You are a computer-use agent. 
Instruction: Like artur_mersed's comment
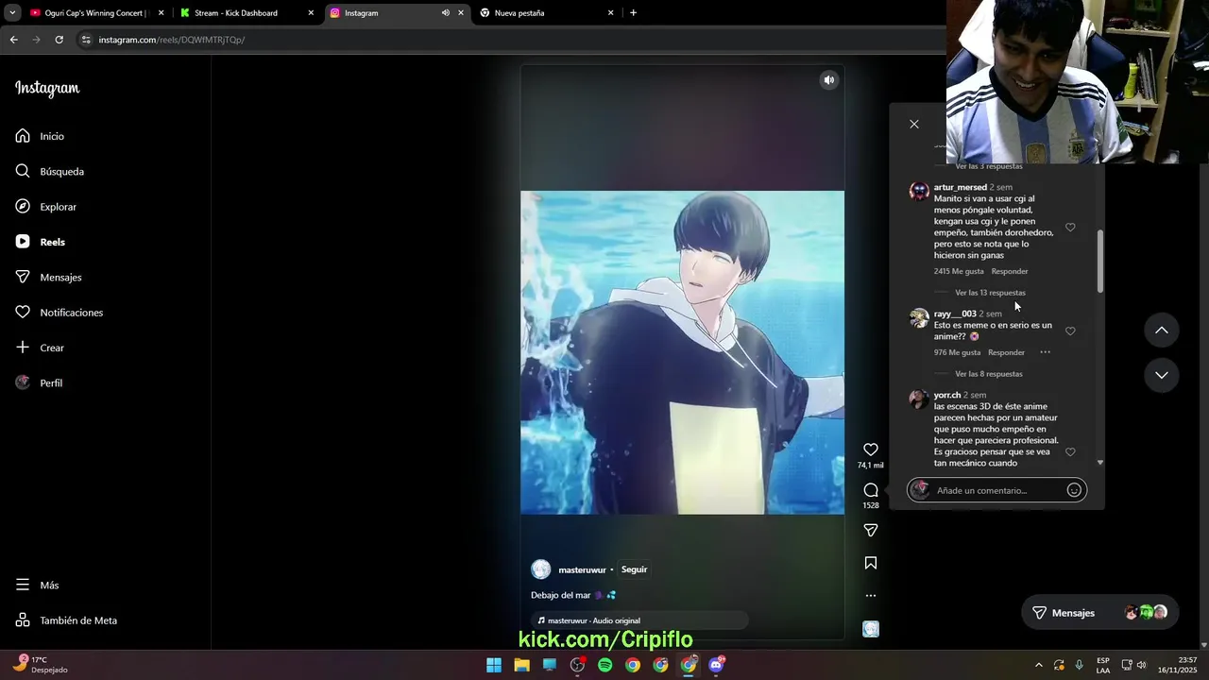1070,228
